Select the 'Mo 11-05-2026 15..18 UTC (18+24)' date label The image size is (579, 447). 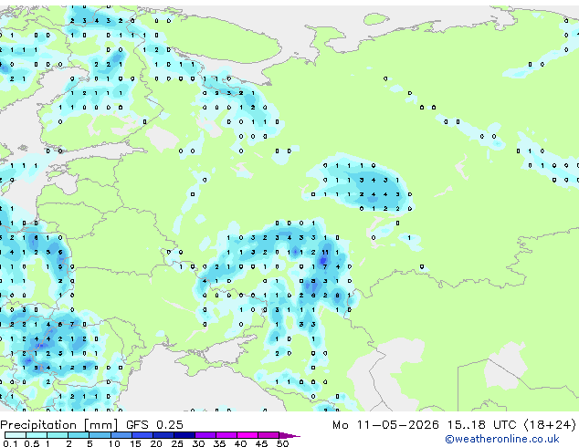pos(454,425)
